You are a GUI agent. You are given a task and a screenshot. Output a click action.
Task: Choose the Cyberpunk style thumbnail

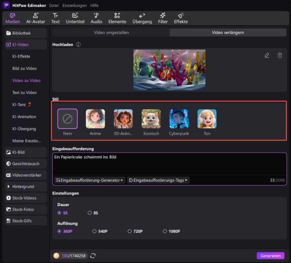(x=179, y=119)
